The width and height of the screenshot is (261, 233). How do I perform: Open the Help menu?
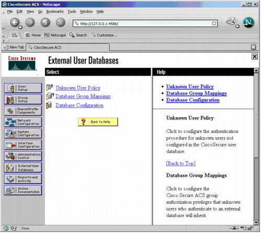100,11
